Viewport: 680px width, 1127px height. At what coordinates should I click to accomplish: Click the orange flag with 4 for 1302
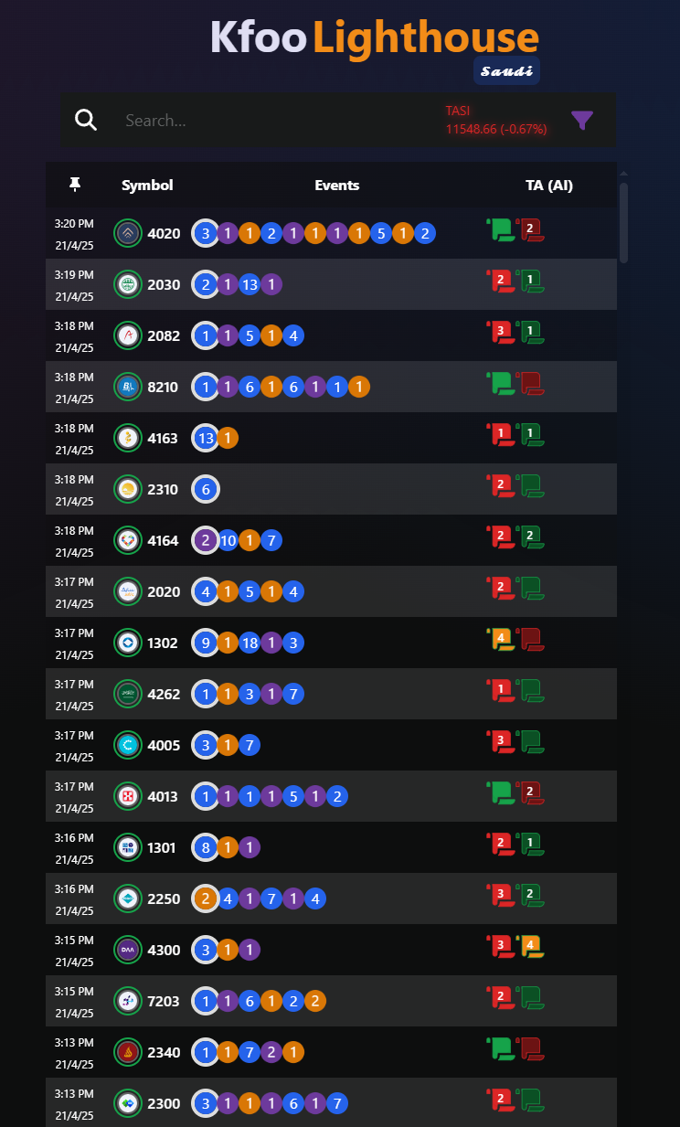click(501, 639)
